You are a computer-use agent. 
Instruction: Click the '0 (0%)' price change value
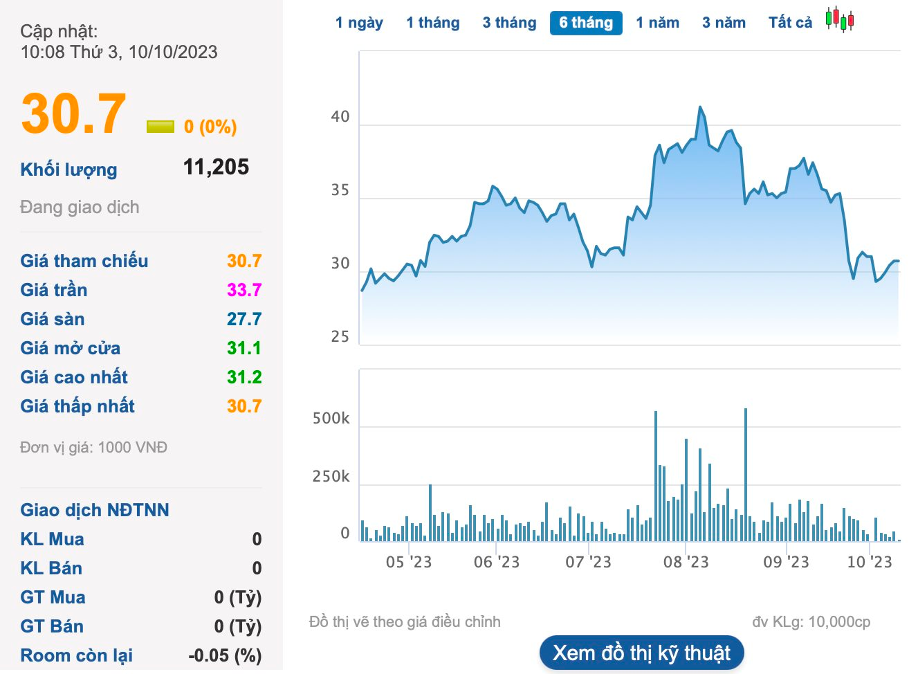(210, 127)
